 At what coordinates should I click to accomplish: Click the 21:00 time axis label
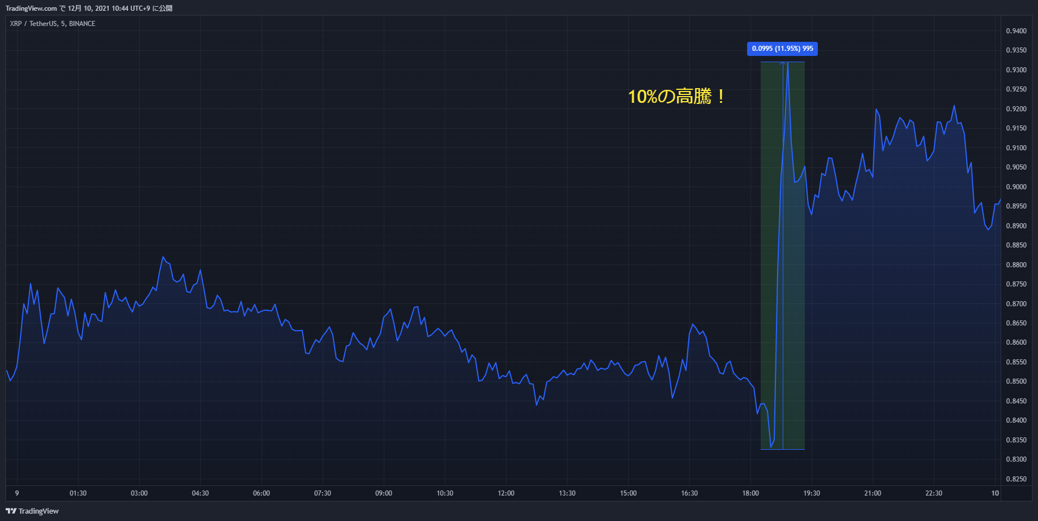tap(873, 493)
